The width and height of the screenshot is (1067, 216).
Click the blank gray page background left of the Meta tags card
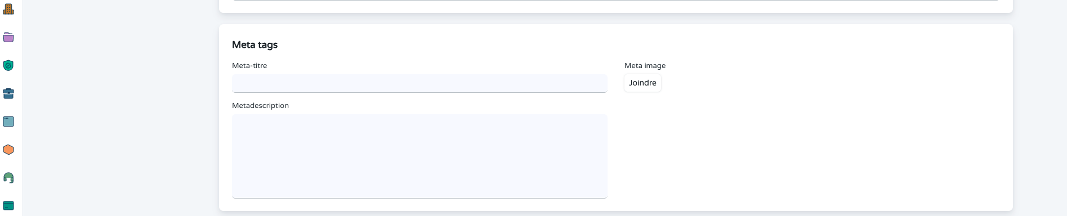121,112
